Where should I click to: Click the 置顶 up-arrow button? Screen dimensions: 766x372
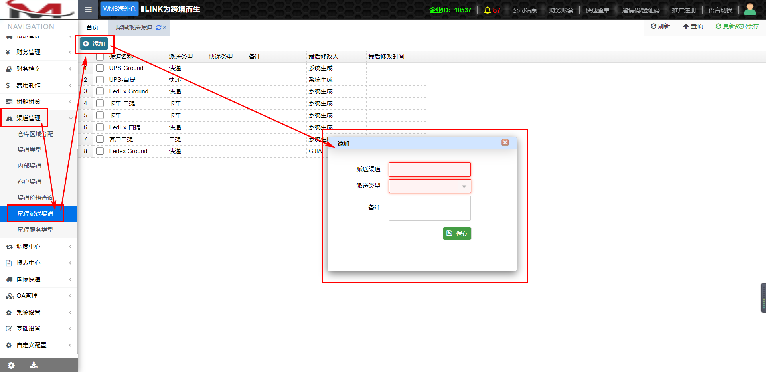point(693,26)
